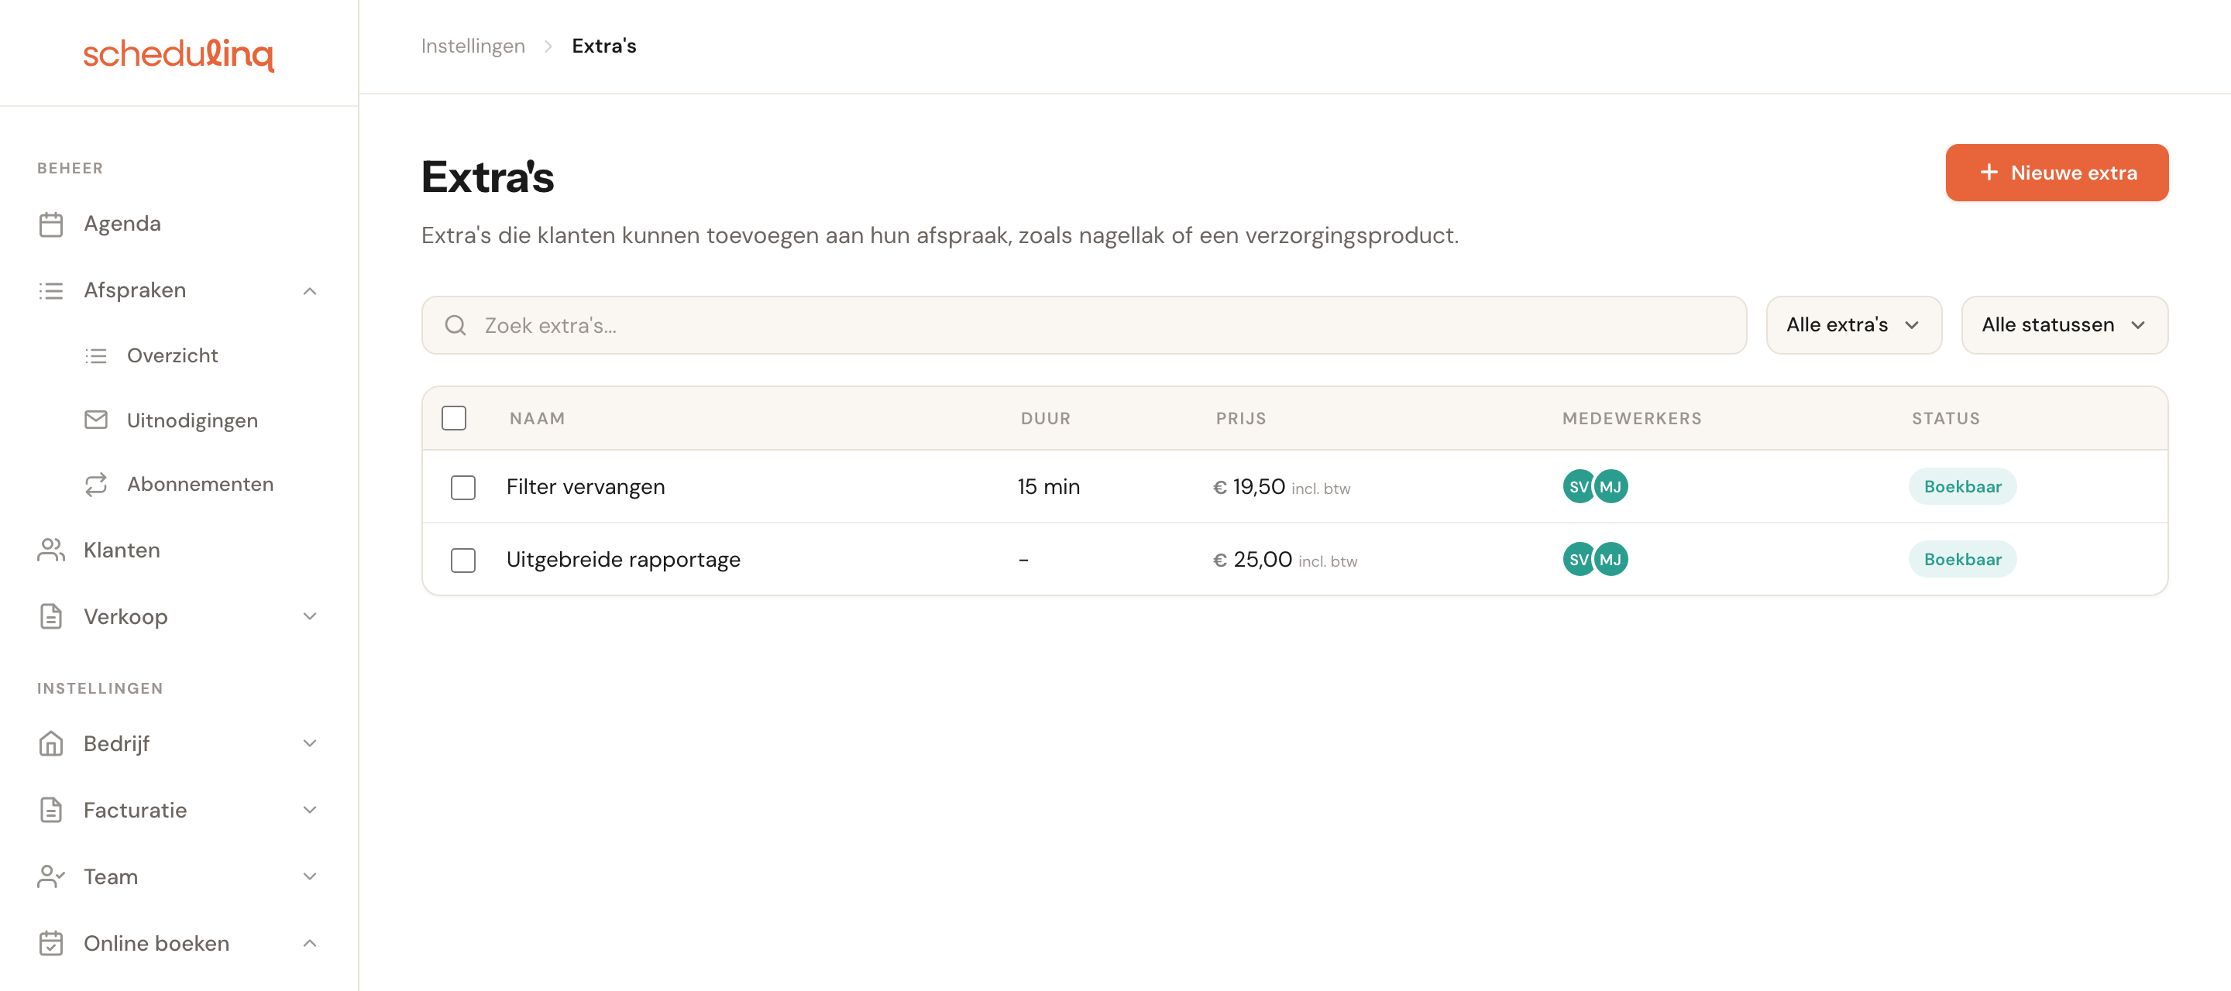Click MJ avatar in Uitgebreide rapportage row
2231x991 pixels.
[1611, 559]
